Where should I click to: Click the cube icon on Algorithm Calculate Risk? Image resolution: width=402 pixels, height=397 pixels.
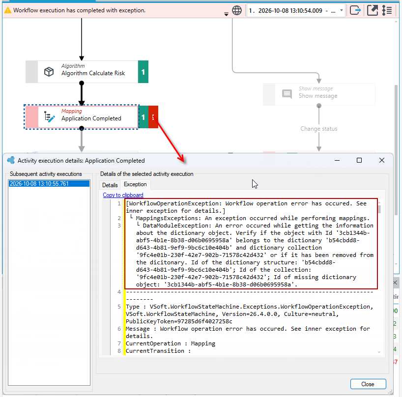[x=49, y=72]
